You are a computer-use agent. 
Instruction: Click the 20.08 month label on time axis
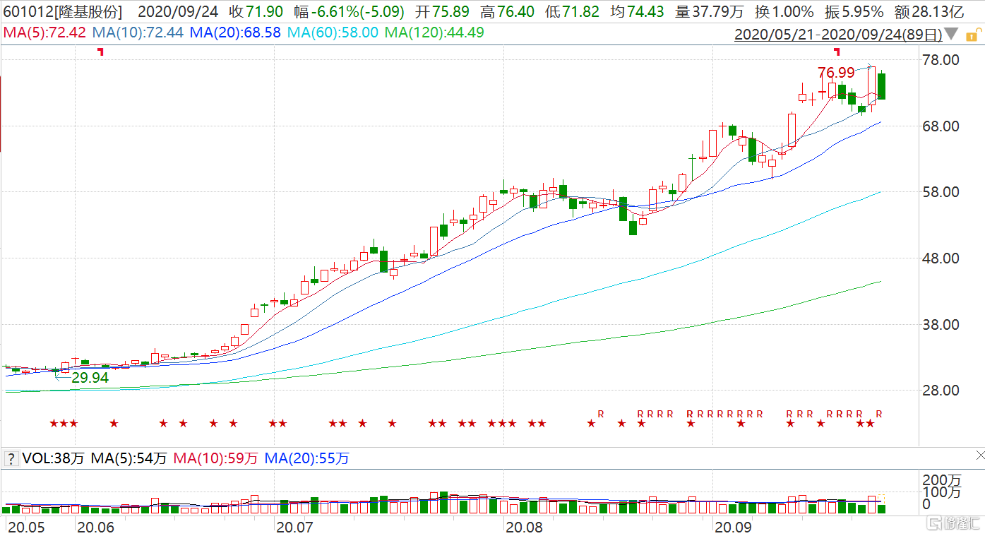pos(524,527)
